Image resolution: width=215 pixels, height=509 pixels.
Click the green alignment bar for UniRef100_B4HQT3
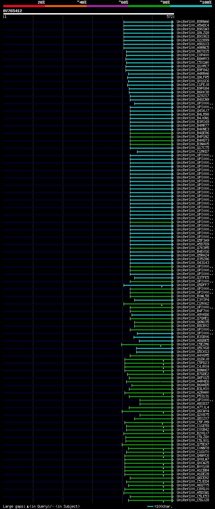pyautogui.click(x=152, y=141)
